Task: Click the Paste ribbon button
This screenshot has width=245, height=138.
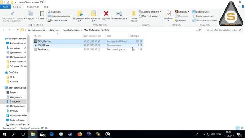Action: [42, 15]
